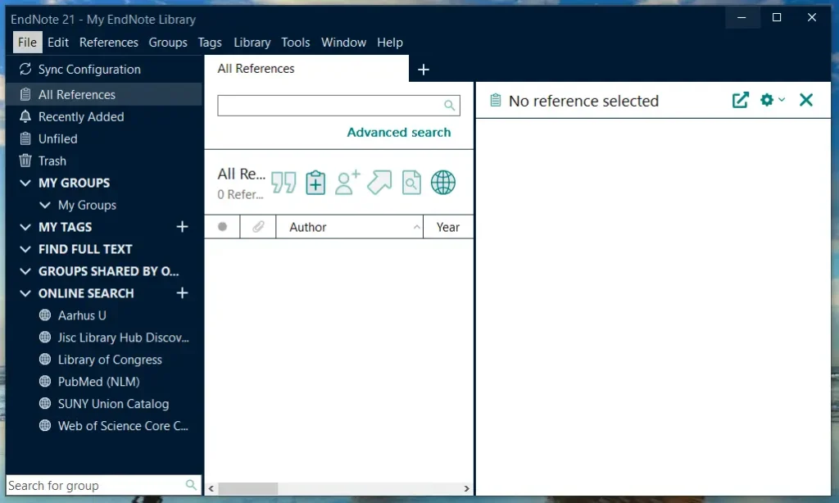Open the gear settings dropdown
Screen dimensions: 839x503
click(x=772, y=100)
